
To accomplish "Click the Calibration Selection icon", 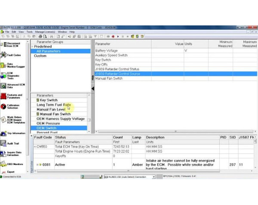I will (x=4, y=106).
